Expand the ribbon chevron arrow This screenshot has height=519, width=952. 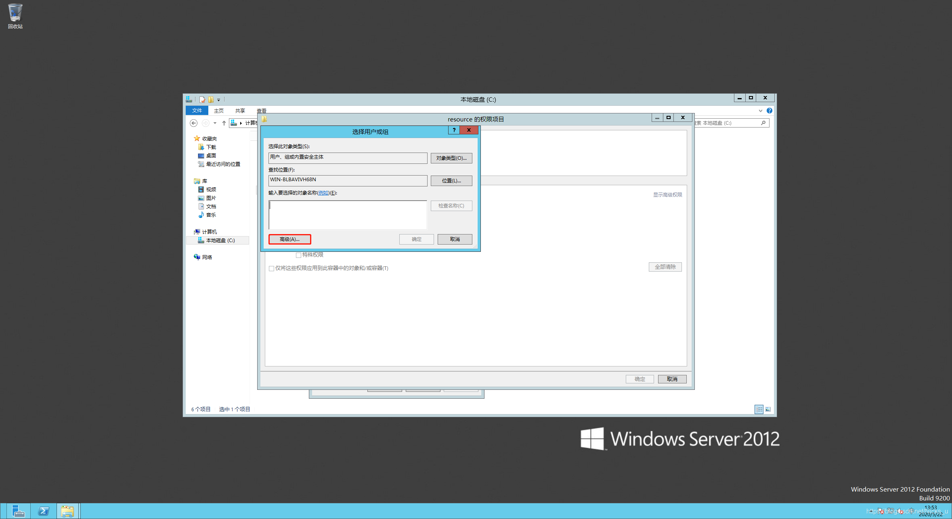point(760,111)
